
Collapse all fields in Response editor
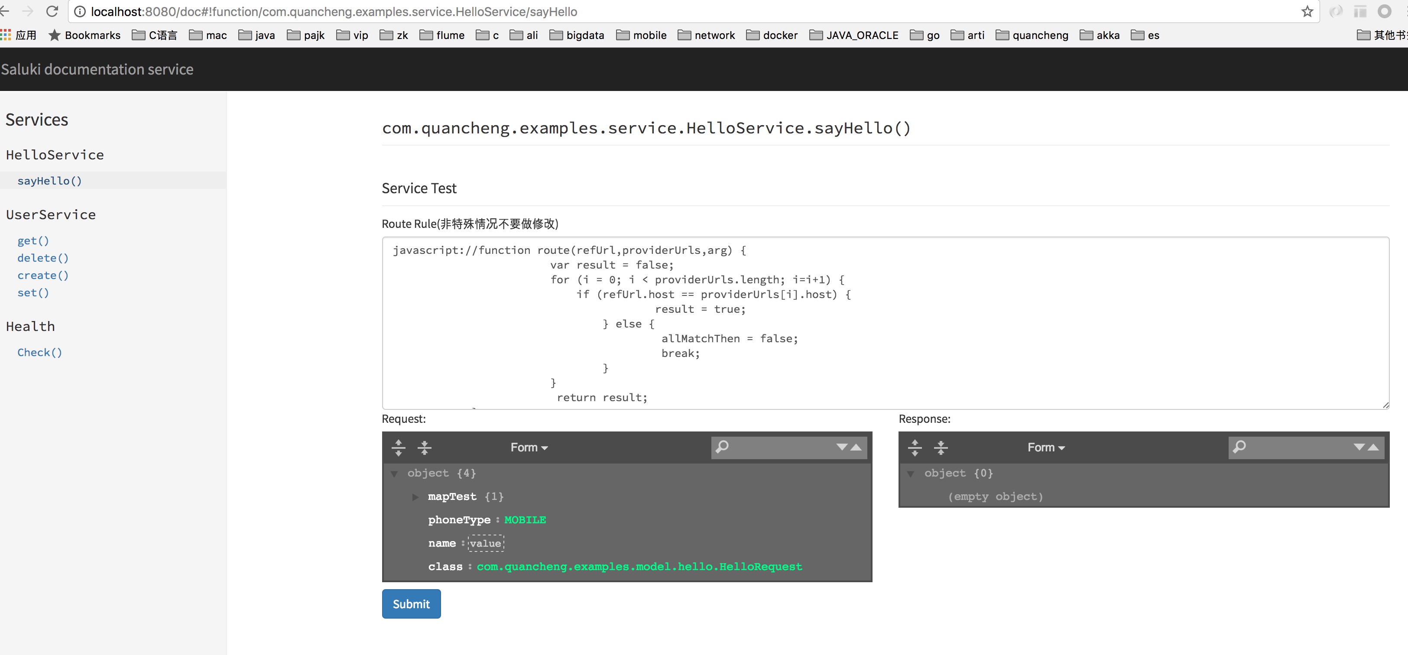point(941,447)
